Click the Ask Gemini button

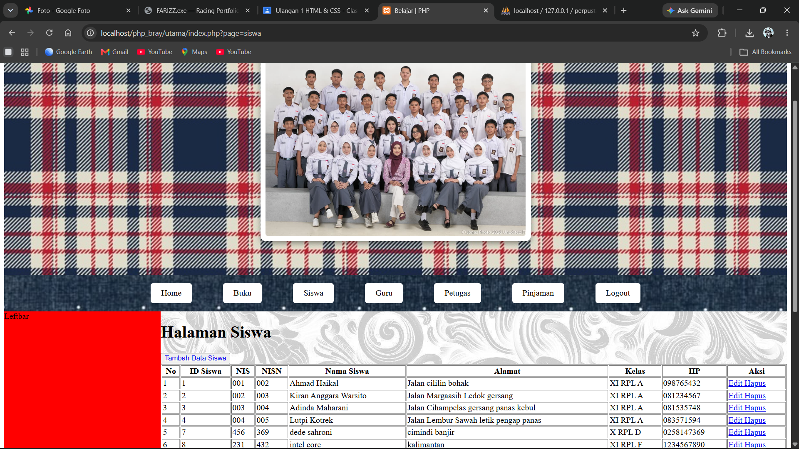690,11
